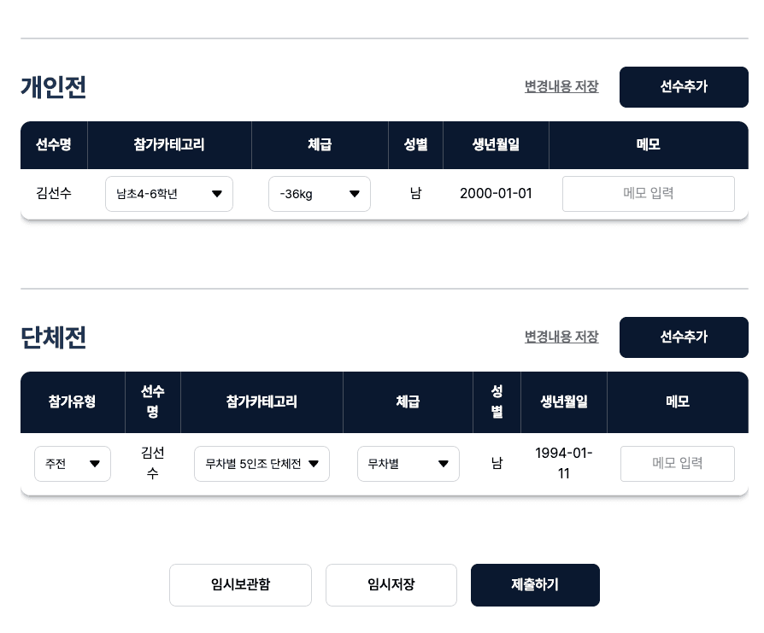Click 변경내용 저장 above the 단체전 table
Image resolution: width=764 pixels, height=633 pixels.
pos(561,337)
